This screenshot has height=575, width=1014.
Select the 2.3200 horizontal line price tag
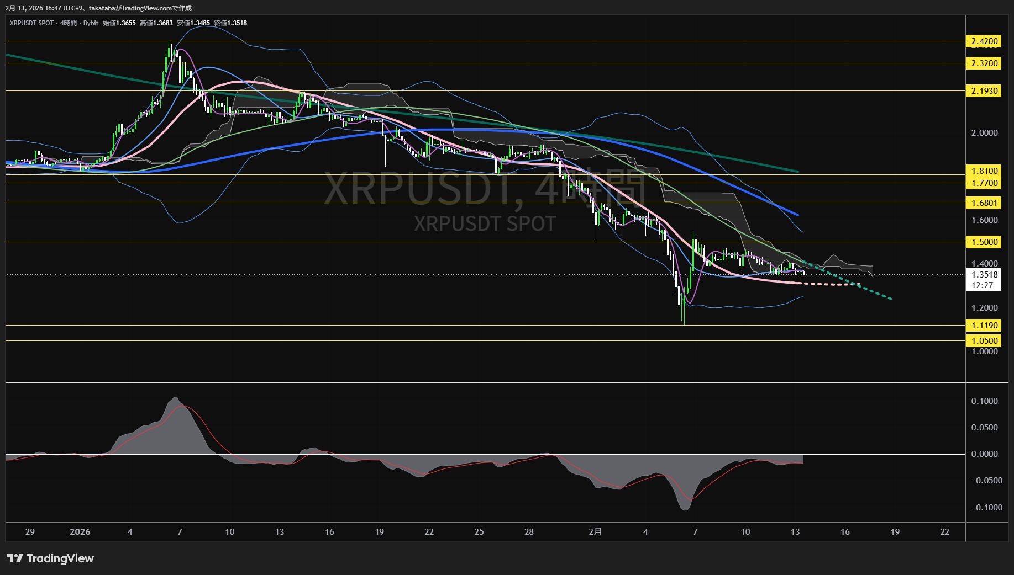tap(984, 63)
